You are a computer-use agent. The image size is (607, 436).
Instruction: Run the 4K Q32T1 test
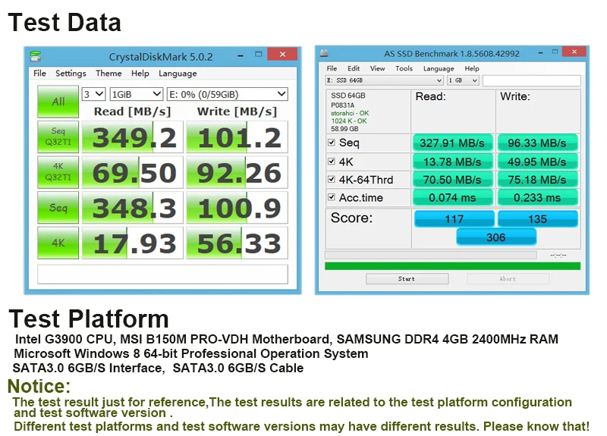[58, 172]
